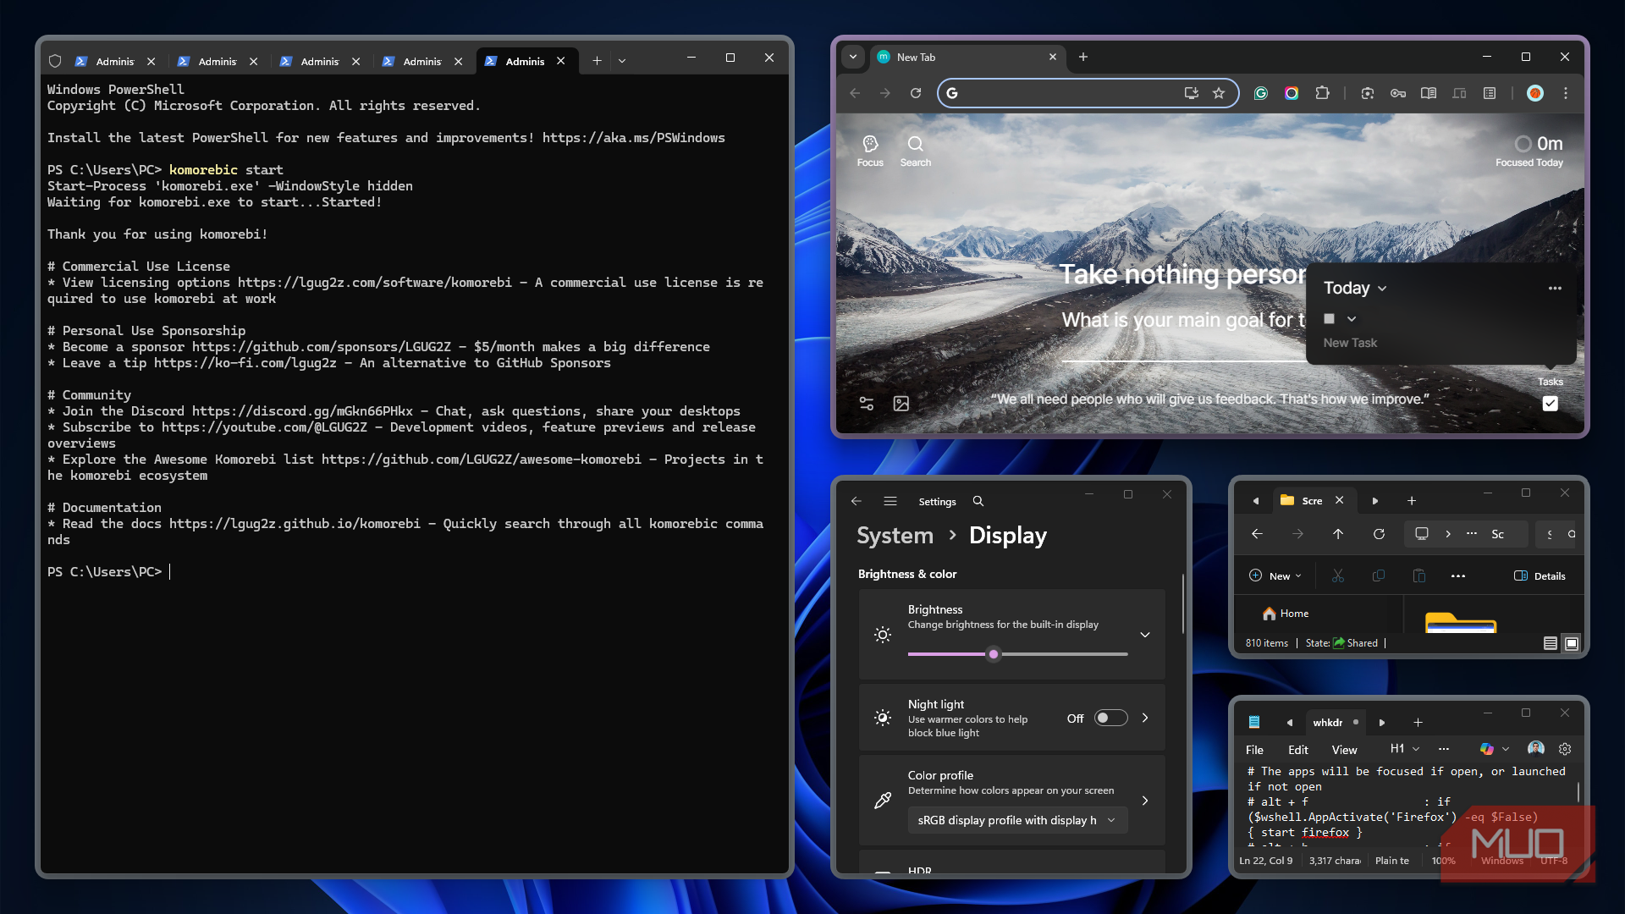The width and height of the screenshot is (1625, 914).
Task: Open the browser three-dot menu
Action: tap(1566, 93)
